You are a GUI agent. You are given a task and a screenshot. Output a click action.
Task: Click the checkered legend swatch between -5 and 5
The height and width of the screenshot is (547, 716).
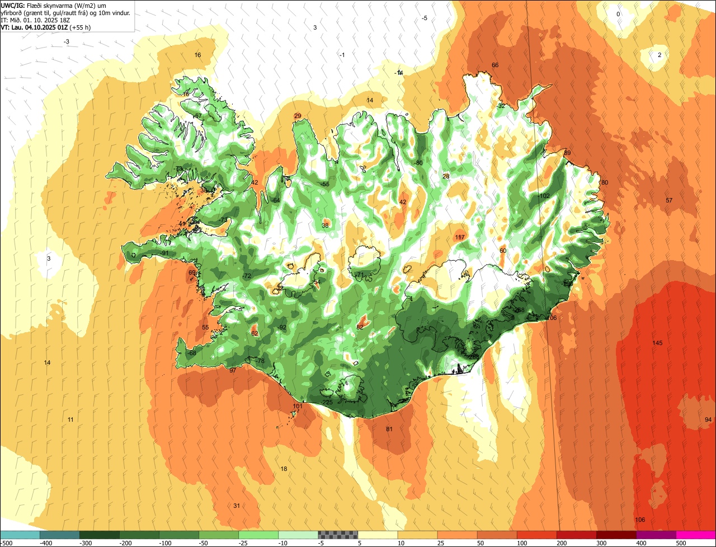click(338, 534)
